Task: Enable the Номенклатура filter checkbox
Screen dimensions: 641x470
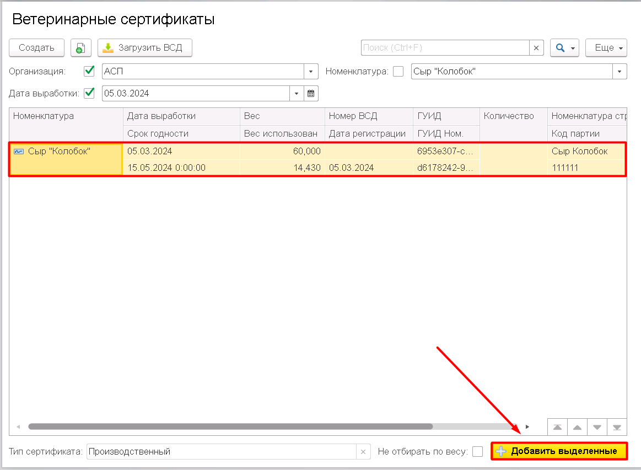Action: tap(398, 71)
